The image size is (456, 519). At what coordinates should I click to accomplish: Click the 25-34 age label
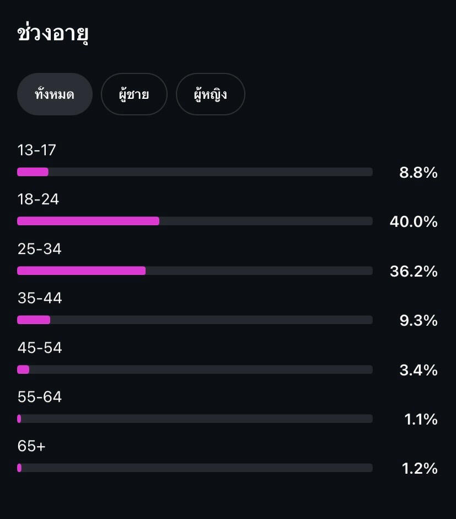tap(39, 249)
